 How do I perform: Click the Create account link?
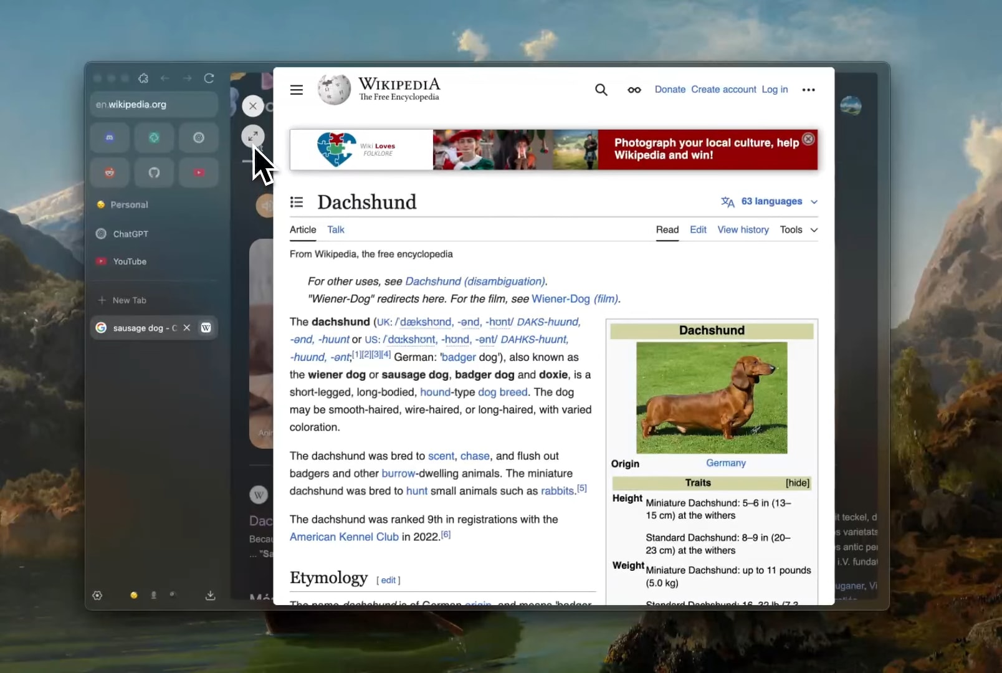pos(723,90)
